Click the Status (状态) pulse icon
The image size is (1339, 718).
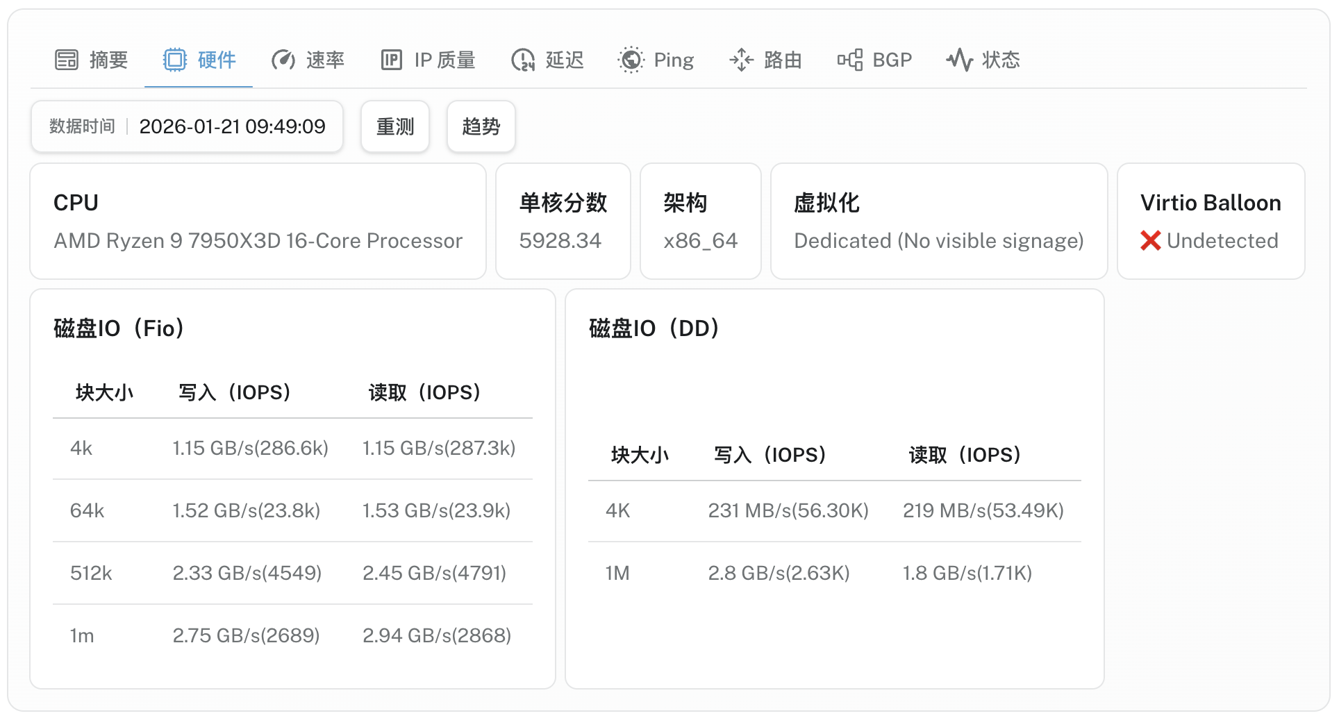tap(960, 60)
